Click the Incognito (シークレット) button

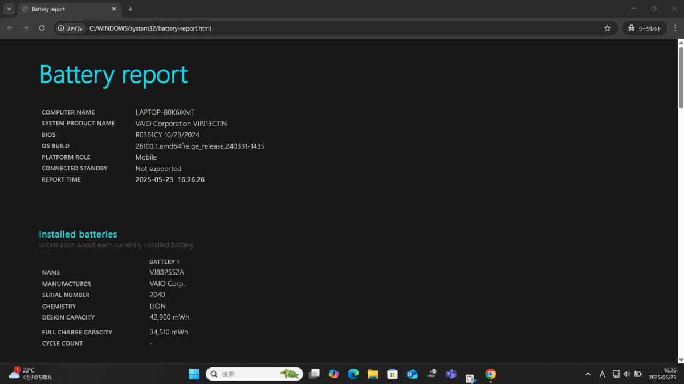(645, 28)
